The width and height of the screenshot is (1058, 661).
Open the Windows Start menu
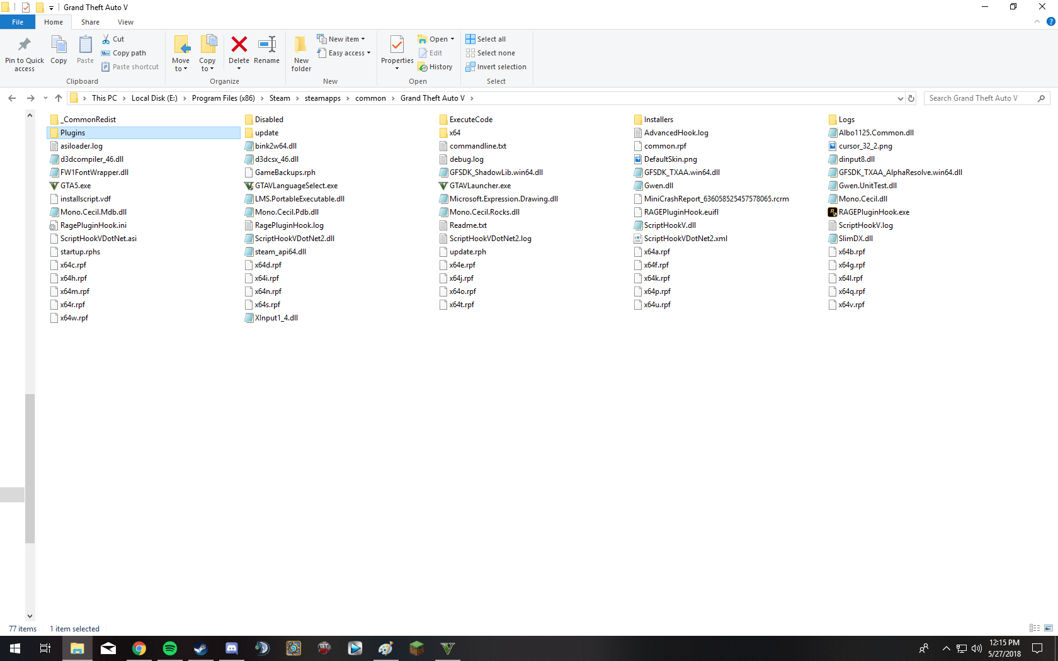click(15, 648)
